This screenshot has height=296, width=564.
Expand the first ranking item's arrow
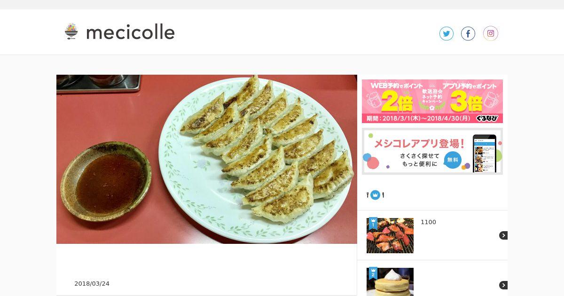pos(503,235)
